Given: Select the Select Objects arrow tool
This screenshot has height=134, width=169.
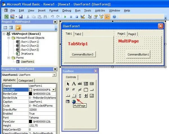Looking at the screenshot, I should 68,84.
